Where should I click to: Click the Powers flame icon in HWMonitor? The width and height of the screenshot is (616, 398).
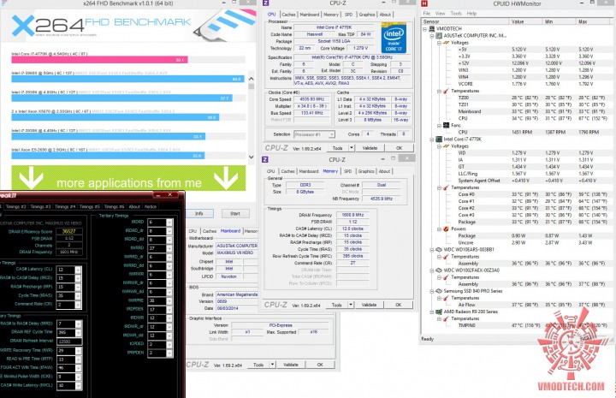(x=447, y=229)
